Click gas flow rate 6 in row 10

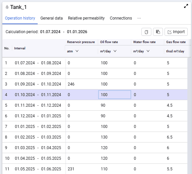click(x=168, y=158)
